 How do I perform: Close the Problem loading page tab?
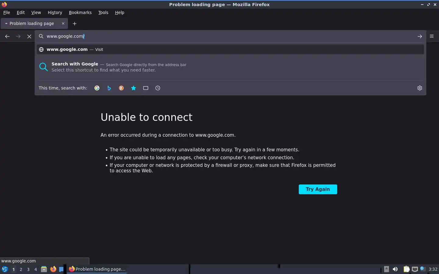pos(63,23)
